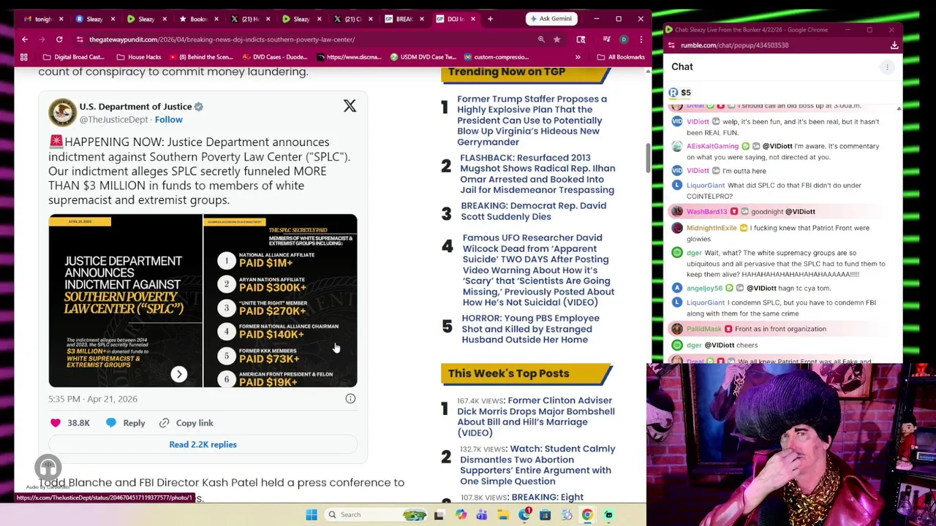Open the Digital Broad Cast bookmark folder
The width and height of the screenshot is (936, 526).
pos(73,57)
